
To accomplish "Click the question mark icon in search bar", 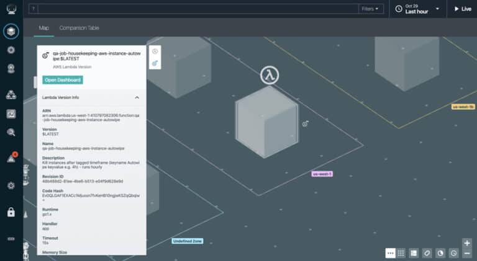I will click(34, 9).
